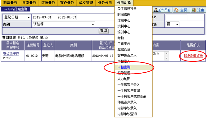Click the 店面编号 column header

[33, 45]
